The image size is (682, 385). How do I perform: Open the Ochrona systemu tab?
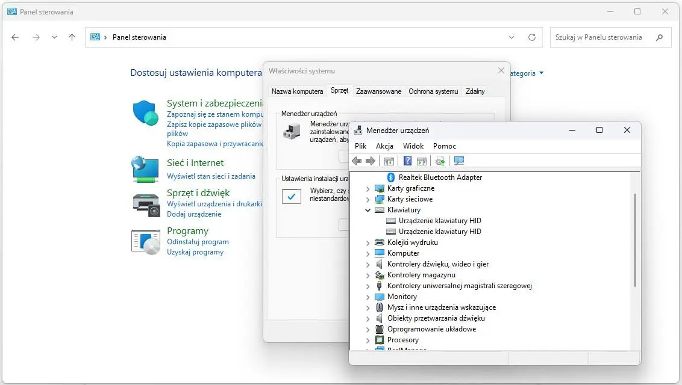(x=433, y=91)
